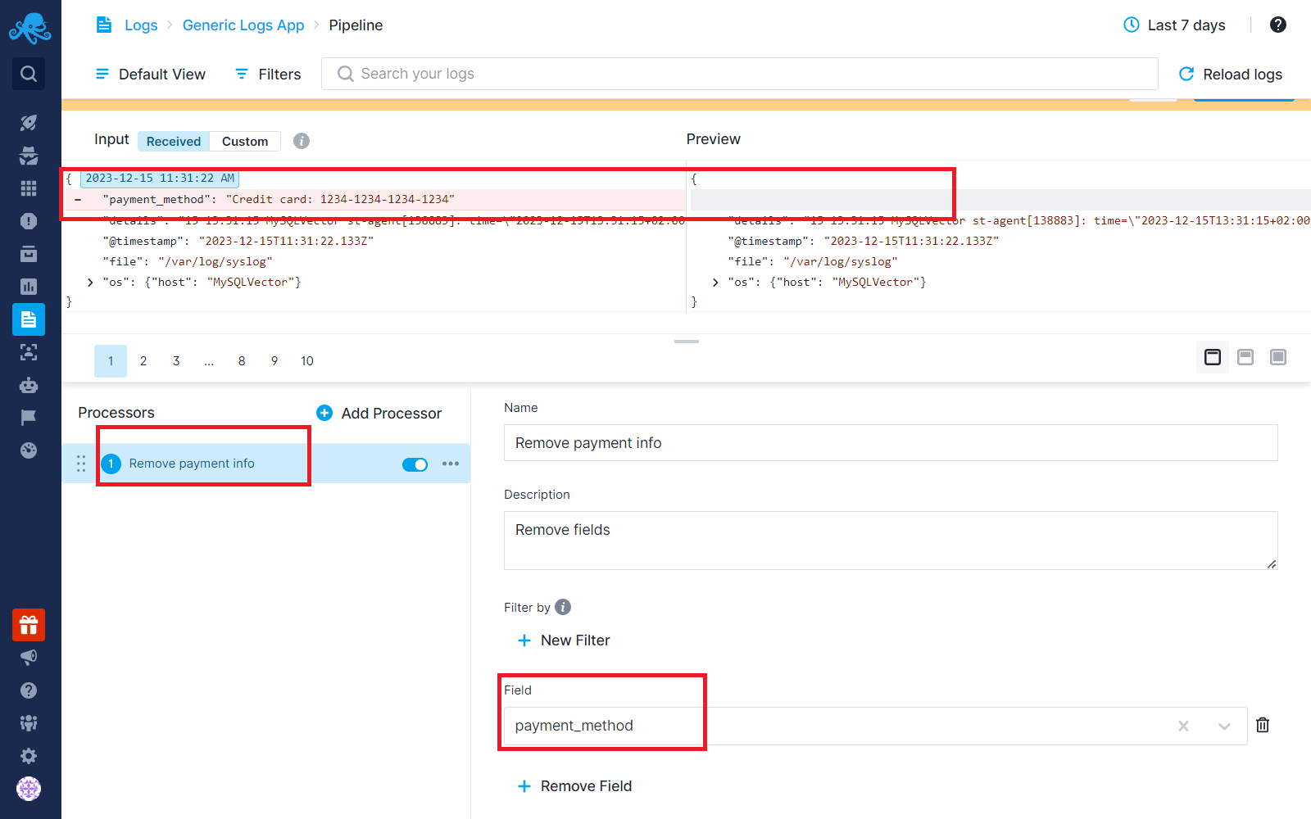
Task: Grab the Description textarea corner grip
Action: tap(1272, 563)
